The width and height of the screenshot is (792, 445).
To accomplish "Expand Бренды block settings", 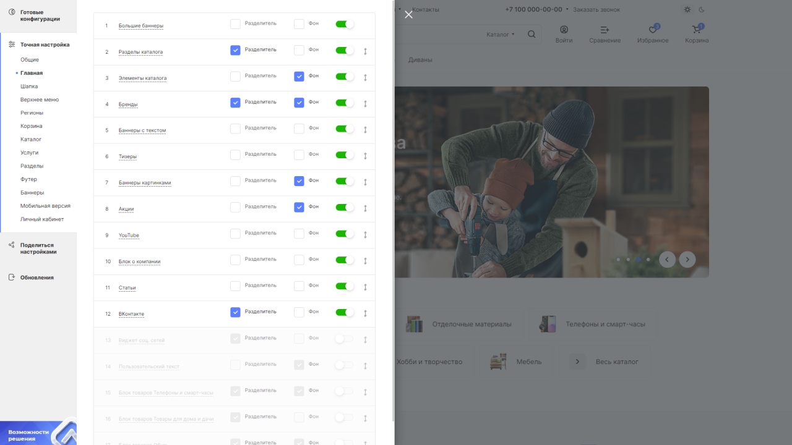I will [x=128, y=104].
